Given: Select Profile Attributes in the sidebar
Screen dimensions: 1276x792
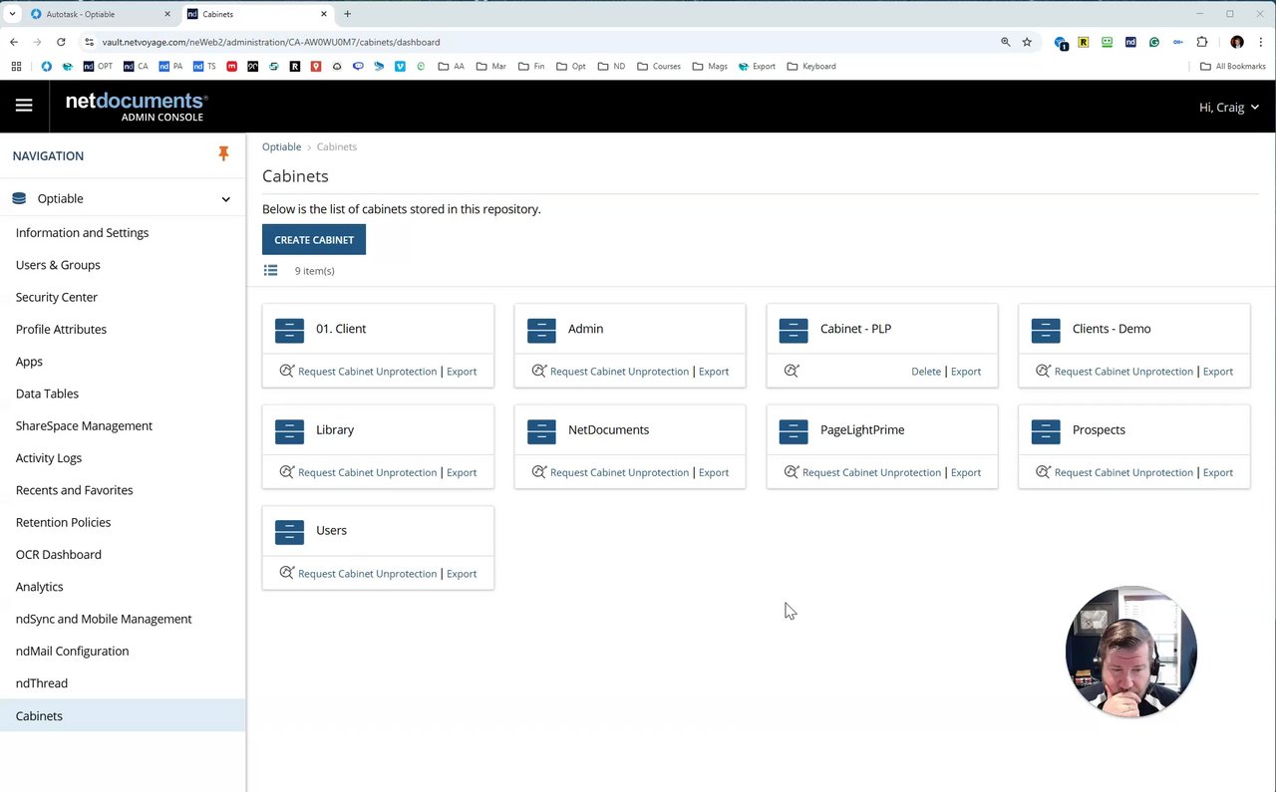Looking at the screenshot, I should 61,329.
